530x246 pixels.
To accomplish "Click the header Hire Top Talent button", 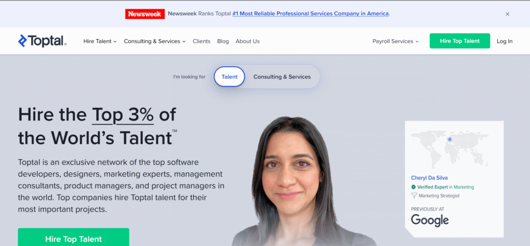I will (x=460, y=41).
